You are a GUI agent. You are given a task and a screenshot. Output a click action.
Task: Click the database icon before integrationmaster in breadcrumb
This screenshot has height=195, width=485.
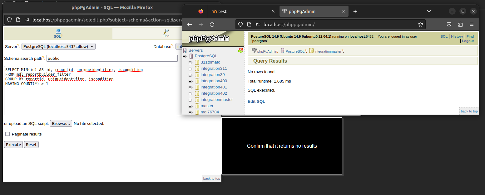(x=311, y=51)
